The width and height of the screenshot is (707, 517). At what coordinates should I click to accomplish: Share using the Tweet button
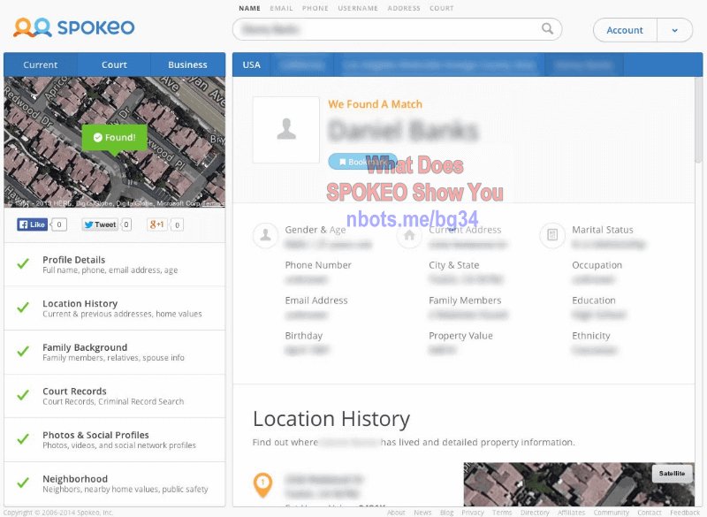tap(100, 224)
